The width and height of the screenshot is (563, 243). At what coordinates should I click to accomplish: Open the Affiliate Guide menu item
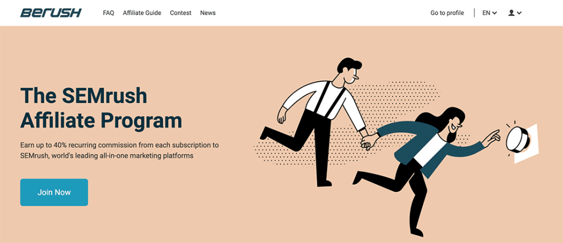142,13
